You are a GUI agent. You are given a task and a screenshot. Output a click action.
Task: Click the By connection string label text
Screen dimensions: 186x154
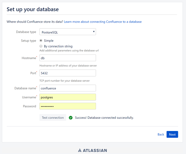click(58, 46)
